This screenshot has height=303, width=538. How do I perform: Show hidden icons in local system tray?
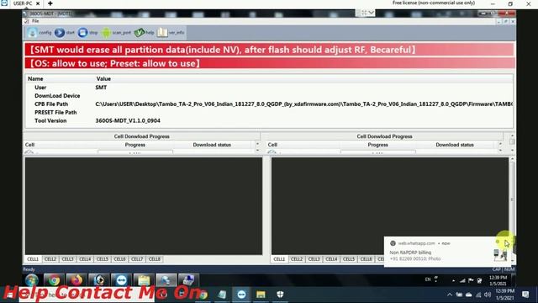(450, 295)
